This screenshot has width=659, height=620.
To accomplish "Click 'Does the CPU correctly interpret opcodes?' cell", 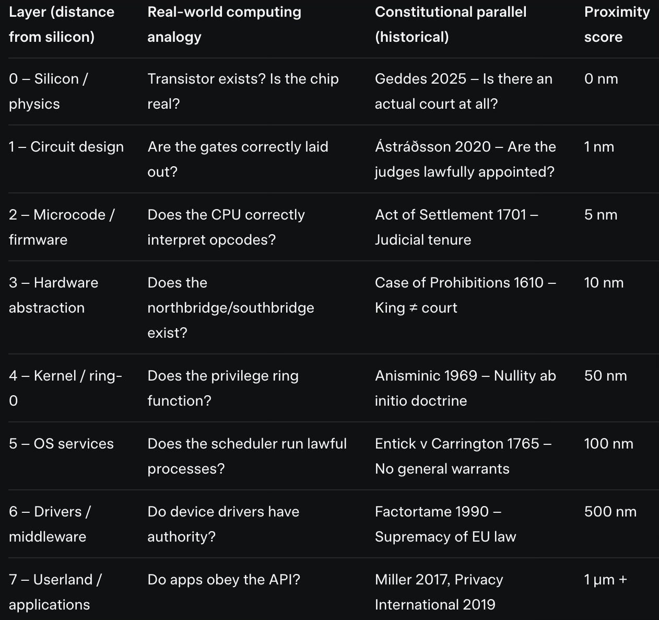I will click(226, 227).
